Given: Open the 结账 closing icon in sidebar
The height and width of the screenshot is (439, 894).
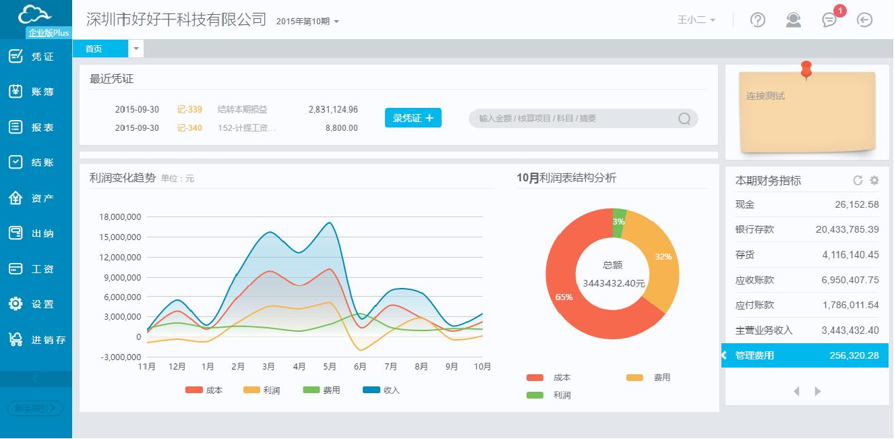Looking at the screenshot, I should tap(16, 162).
